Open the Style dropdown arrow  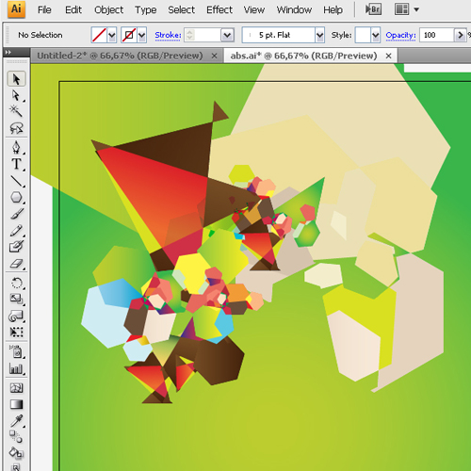point(376,35)
